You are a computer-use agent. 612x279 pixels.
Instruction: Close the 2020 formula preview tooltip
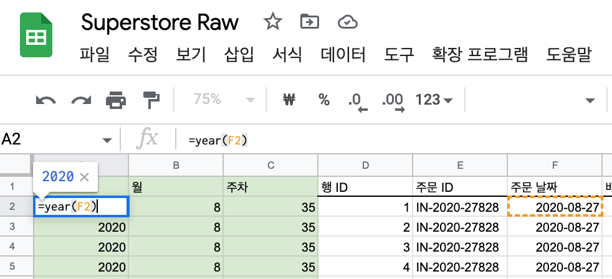[84, 177]
